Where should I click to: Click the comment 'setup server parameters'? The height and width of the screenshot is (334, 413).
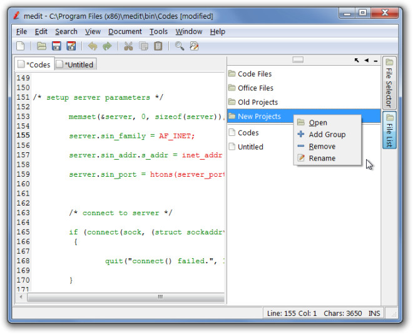click(x=98, y=98)
